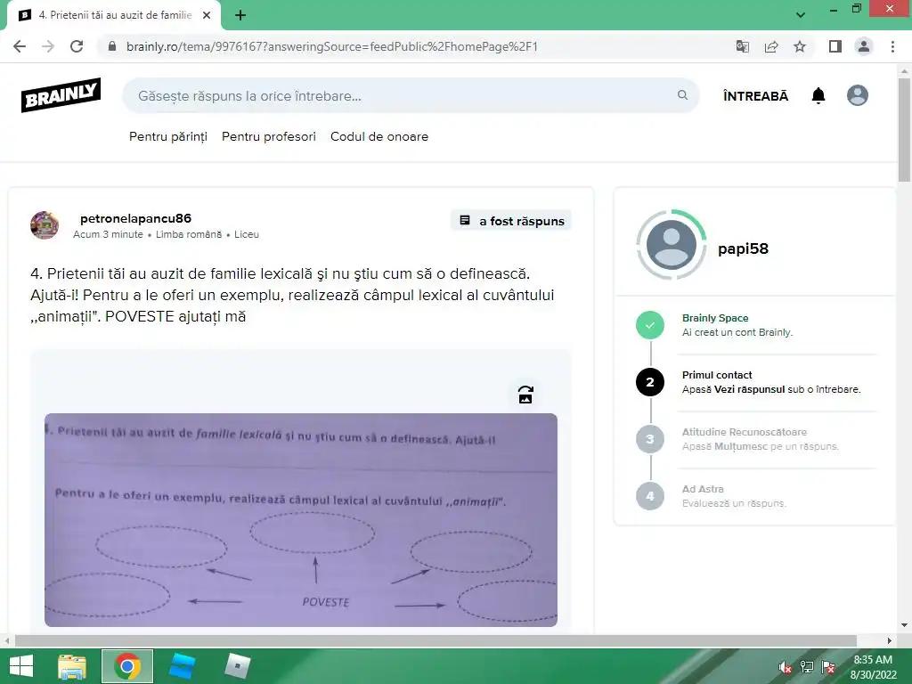Click step 2 circle Primul contact

pyautogui.click(x=650, y=382)
